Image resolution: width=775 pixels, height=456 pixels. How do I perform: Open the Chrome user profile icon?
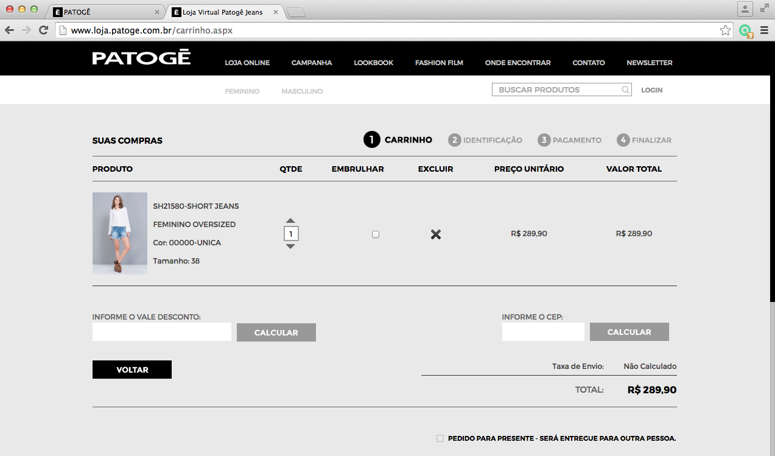tap(745, 9)
